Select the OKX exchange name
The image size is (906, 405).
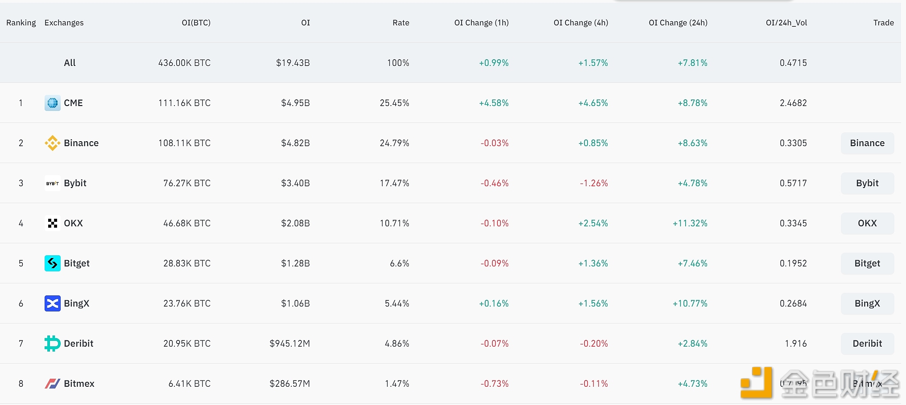pos(73,223)
